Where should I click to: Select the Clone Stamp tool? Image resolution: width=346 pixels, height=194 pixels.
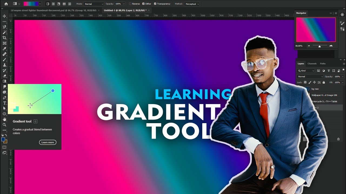tap(4, 65)
